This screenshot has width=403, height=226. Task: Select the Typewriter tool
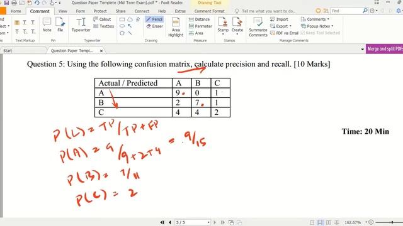(81, 24)
